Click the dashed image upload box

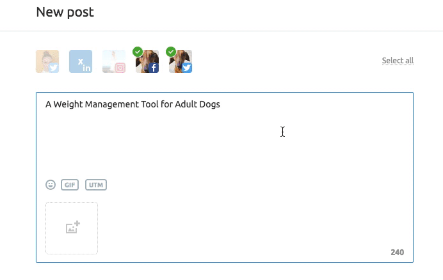72,228
